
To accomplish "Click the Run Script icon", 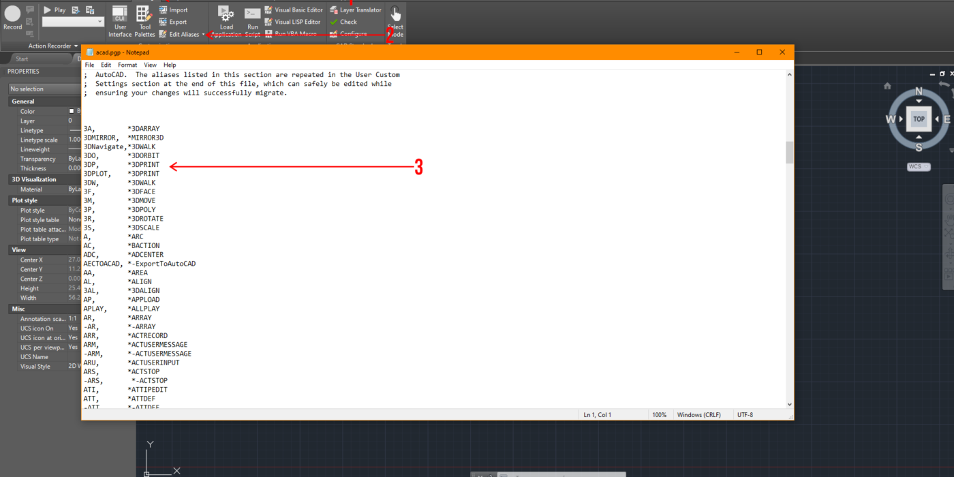I will [x=252, y=20].
